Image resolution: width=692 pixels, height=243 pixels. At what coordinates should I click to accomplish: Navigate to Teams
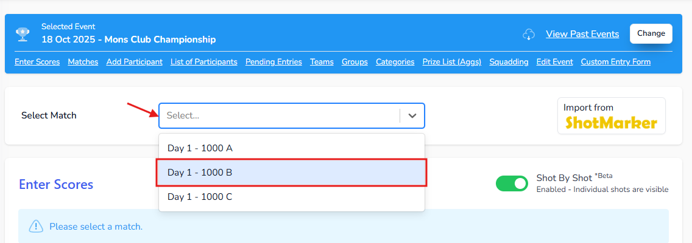point(322,62)
